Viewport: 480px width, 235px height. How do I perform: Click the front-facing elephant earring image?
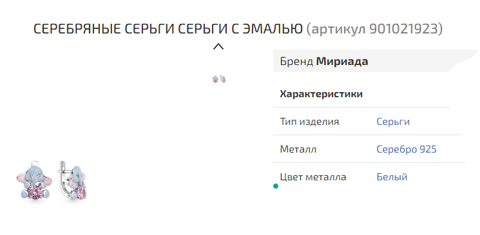pos(35,180)
